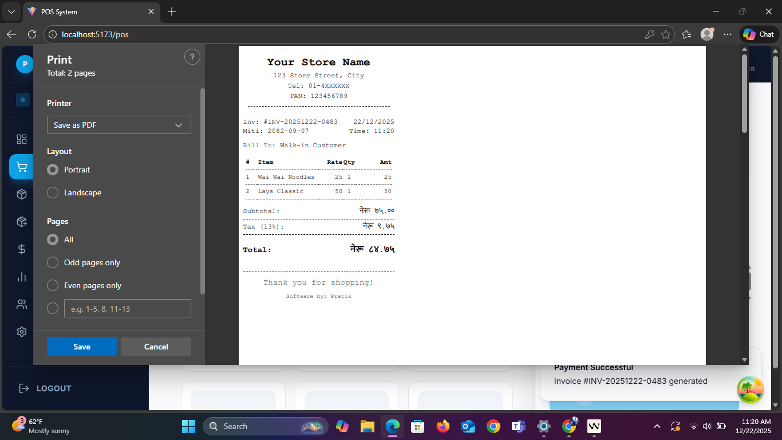Click the P avatar in the POS sidebar
Viewport: 782px width, 440px height.
(25, 64)
